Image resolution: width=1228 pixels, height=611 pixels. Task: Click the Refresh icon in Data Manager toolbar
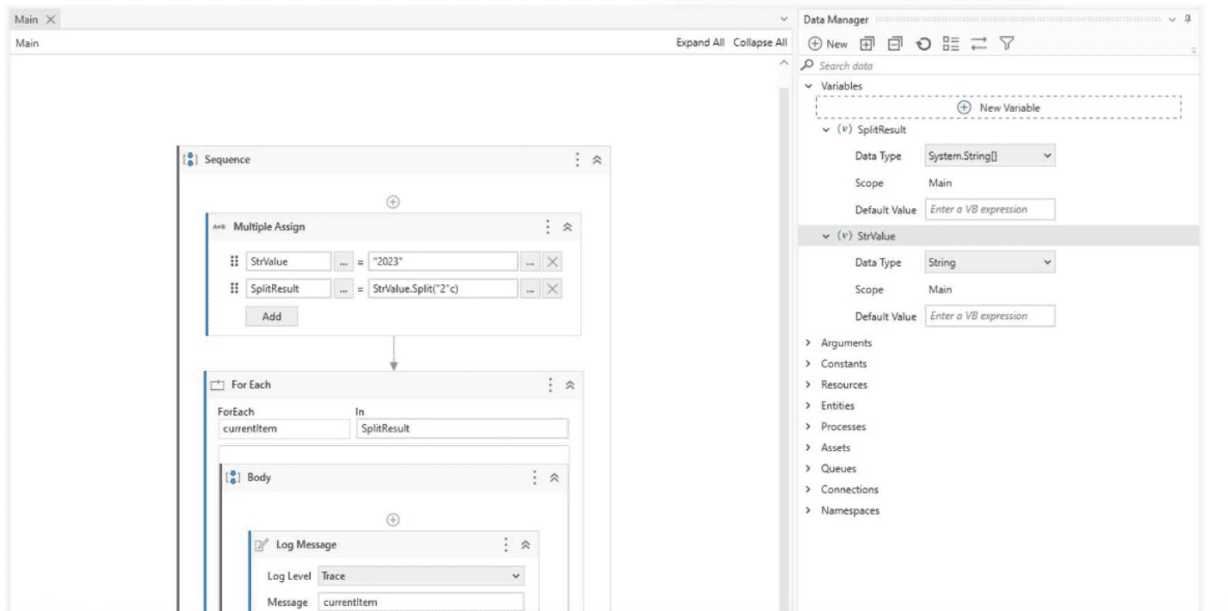[x=923, y=44]
